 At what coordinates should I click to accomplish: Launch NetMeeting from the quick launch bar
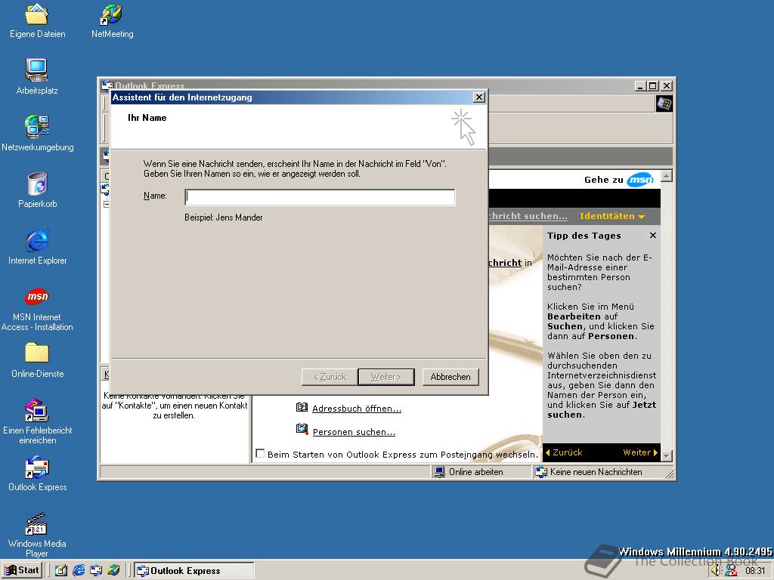coord(113,570)
